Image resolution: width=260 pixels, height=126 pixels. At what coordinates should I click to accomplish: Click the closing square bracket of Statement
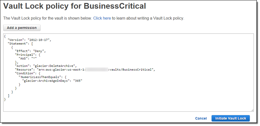point(9,96)
